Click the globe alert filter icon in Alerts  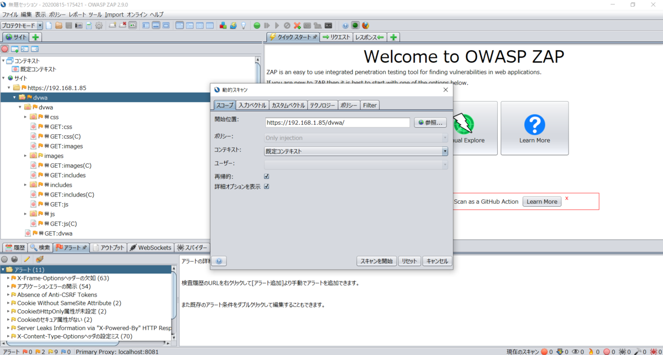tap(14, 259)
